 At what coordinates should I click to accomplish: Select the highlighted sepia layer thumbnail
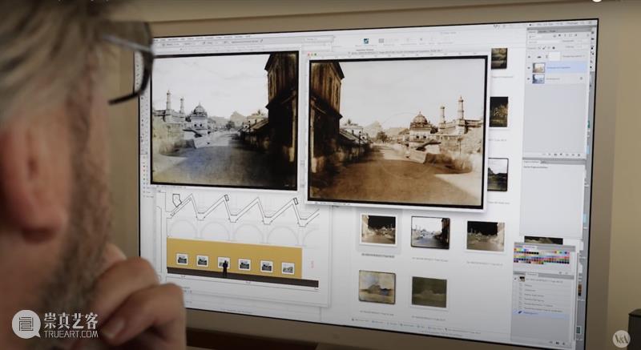pos(538,68)
